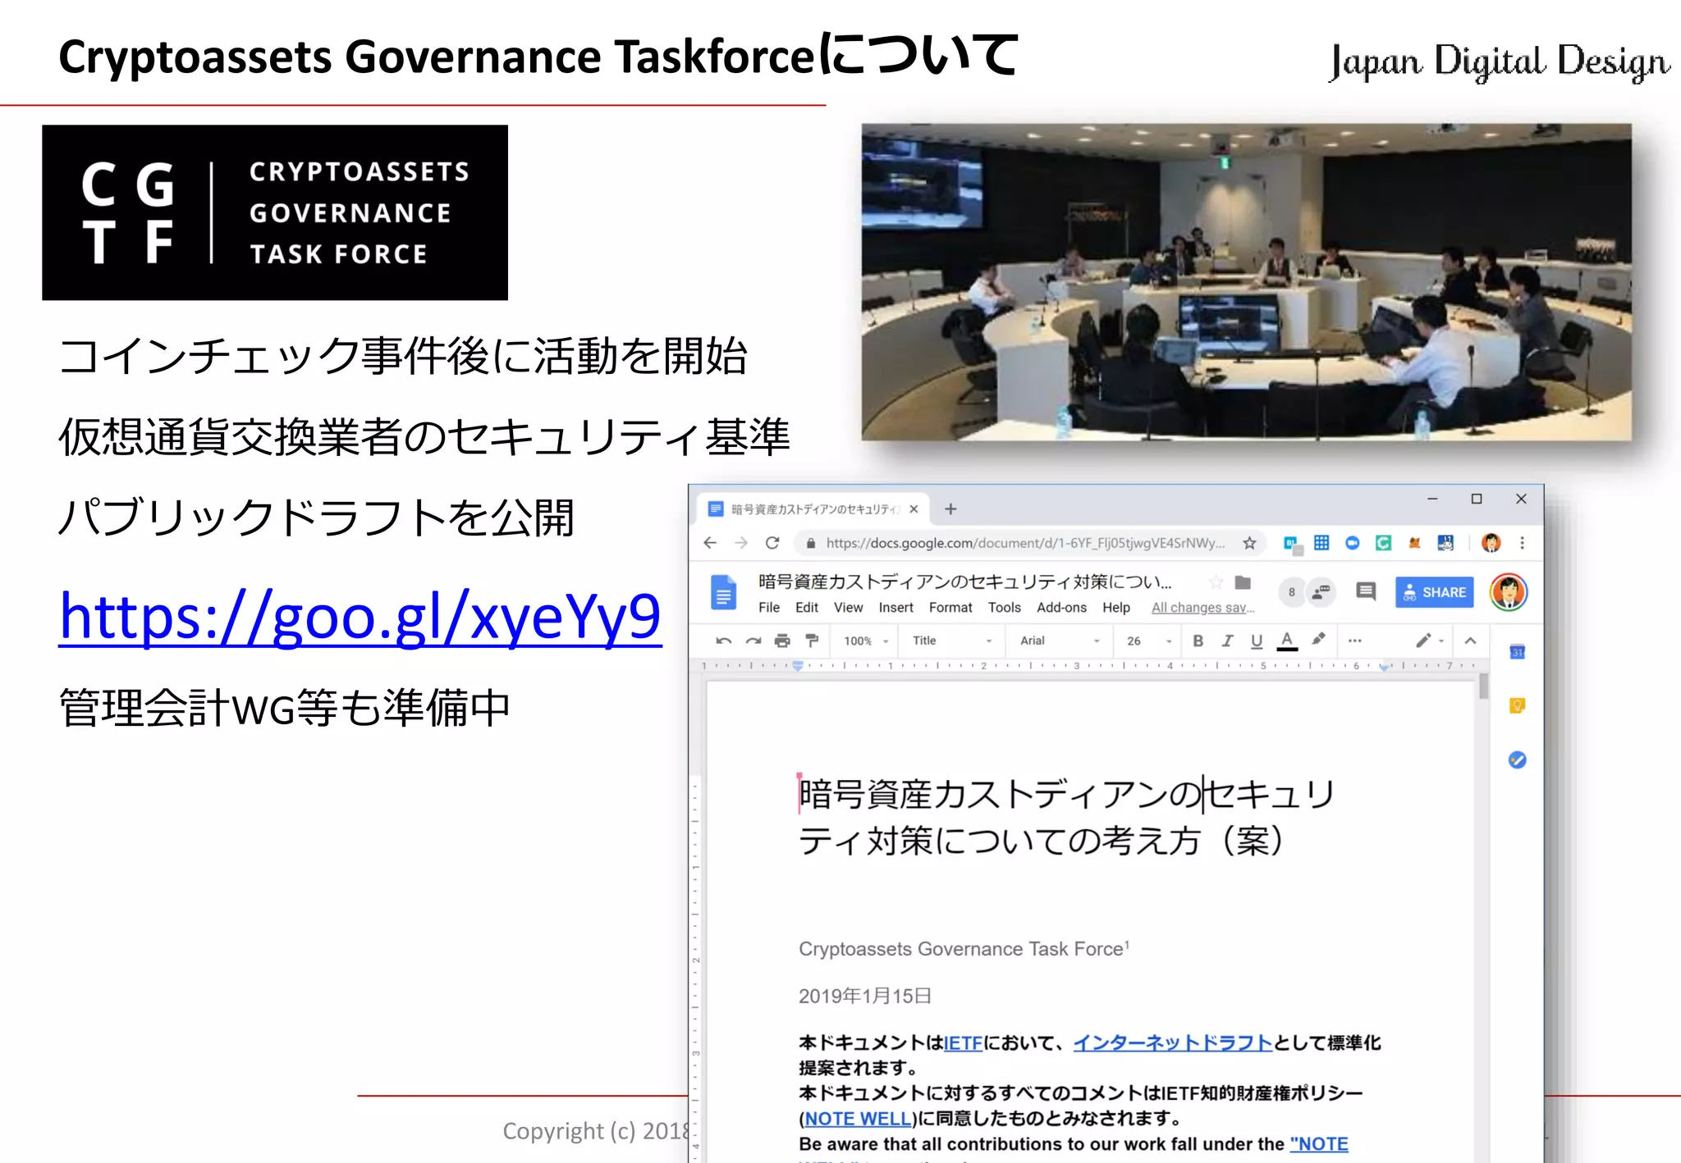Screen dimensions: 1681x1163
Task: Click the インターネットドラフト link
Action: tap(1173, 1043)
